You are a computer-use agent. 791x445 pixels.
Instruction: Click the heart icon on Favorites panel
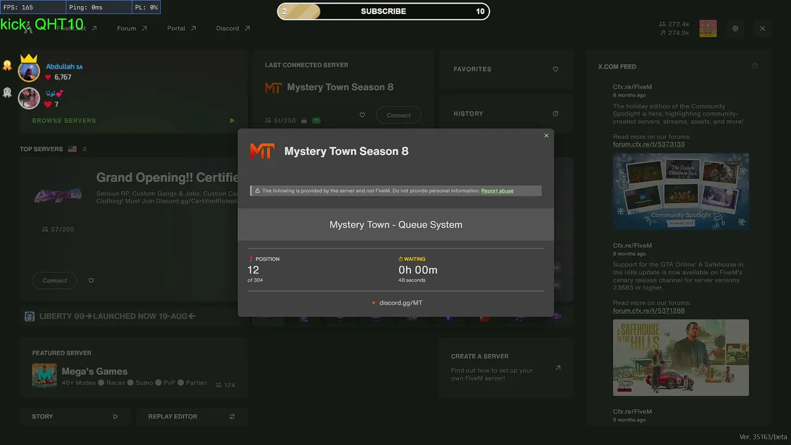(x=556, y=69)
